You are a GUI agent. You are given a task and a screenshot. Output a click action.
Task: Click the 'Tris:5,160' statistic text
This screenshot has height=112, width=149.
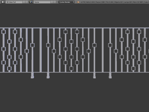110,2
